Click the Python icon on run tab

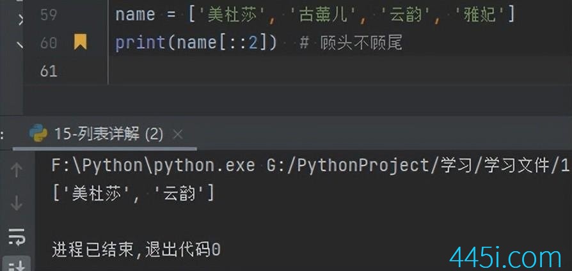point(38,134)
